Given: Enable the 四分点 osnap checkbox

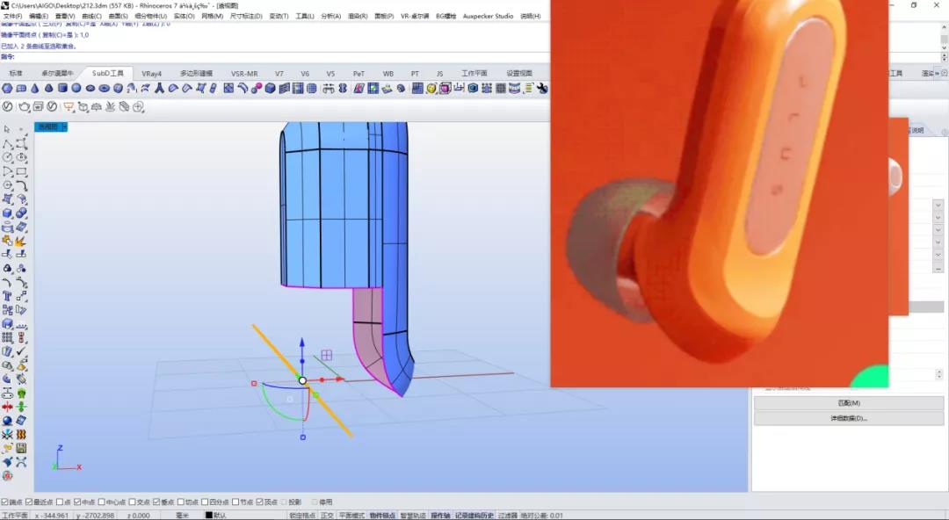Looking at the screenshot, I should point(205,502).
